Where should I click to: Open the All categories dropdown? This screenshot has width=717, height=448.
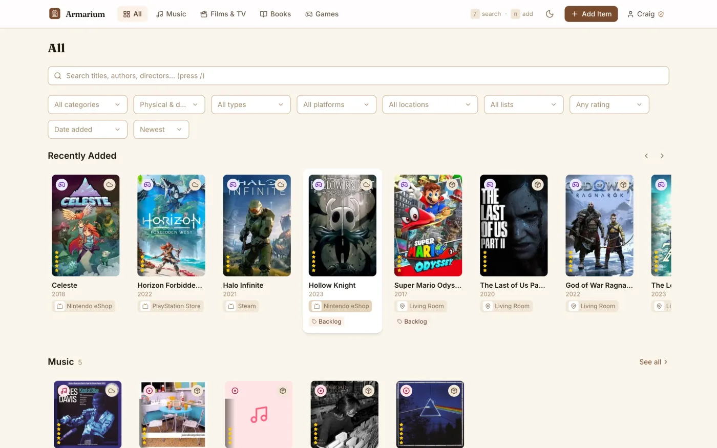click(x=88, y=104)
